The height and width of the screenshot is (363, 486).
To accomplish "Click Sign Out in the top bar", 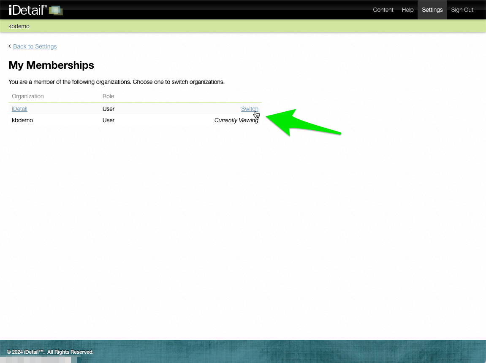I will 462,10.
